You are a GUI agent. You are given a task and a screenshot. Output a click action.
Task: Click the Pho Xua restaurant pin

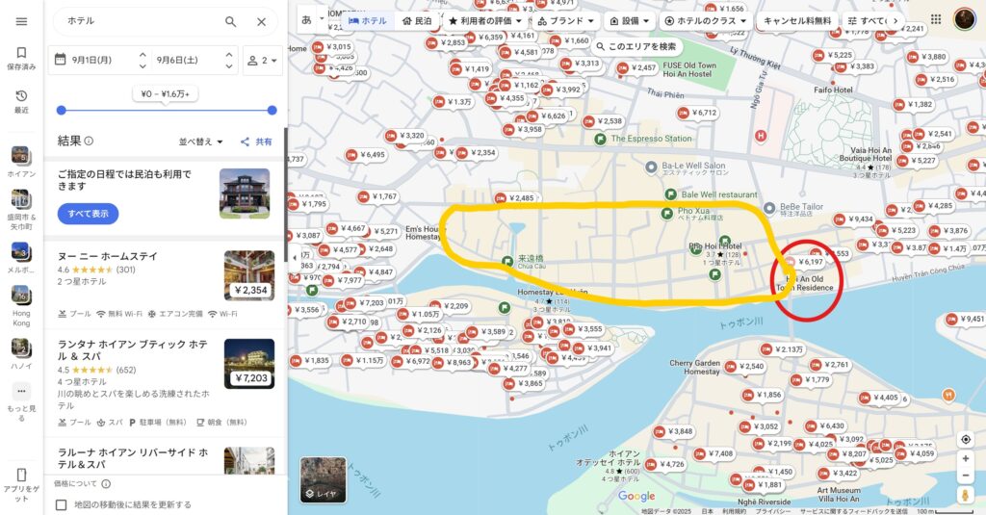point(667,214)
